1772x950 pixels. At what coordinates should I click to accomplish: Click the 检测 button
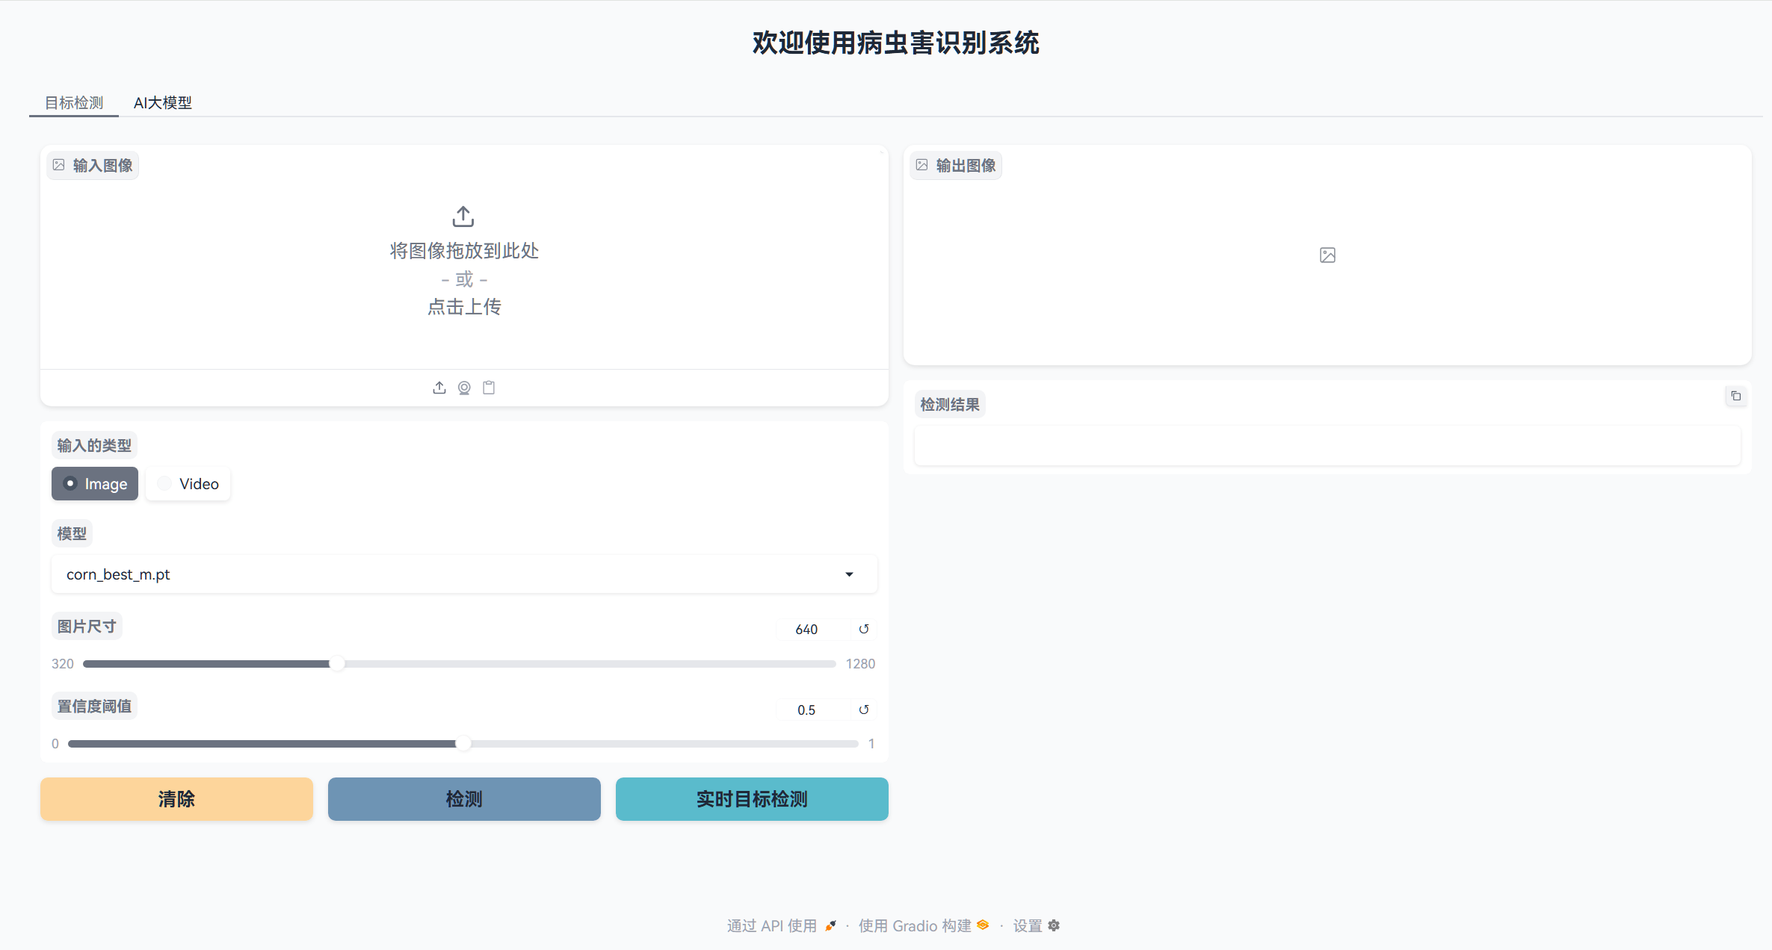tap(464, 799)
